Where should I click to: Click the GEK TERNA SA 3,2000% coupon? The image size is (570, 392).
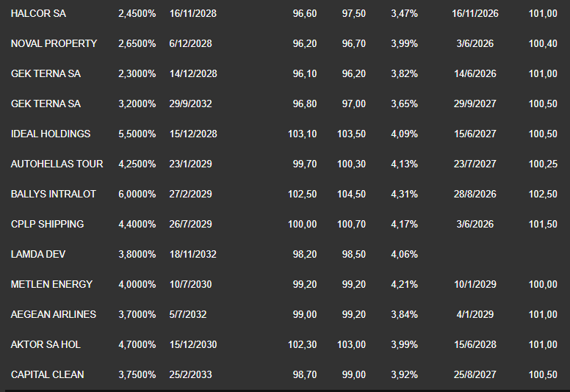tap(137, 104)
